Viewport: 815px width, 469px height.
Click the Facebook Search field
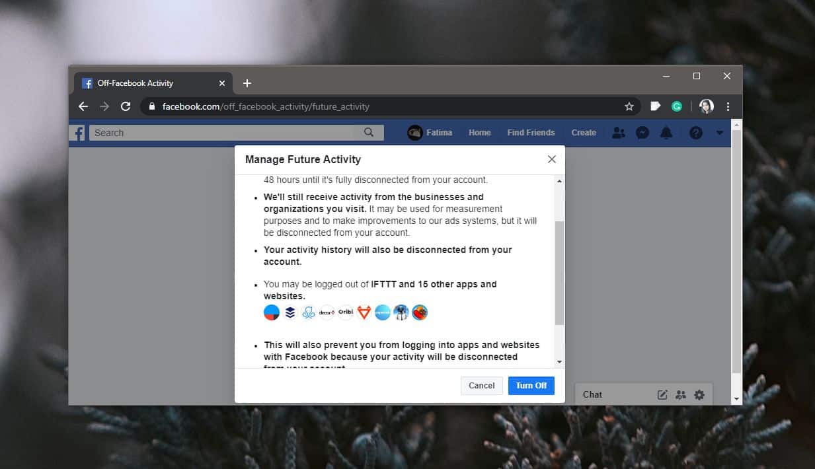point(222,133)
